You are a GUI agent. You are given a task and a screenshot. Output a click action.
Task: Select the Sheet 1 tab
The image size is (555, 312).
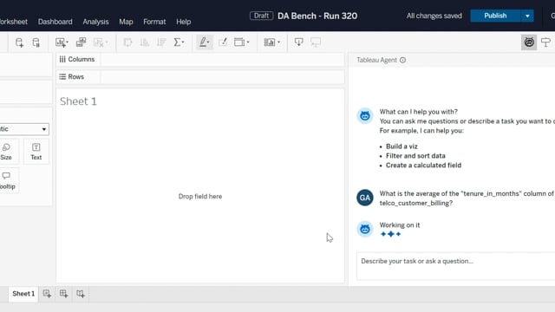pos(23,294)
